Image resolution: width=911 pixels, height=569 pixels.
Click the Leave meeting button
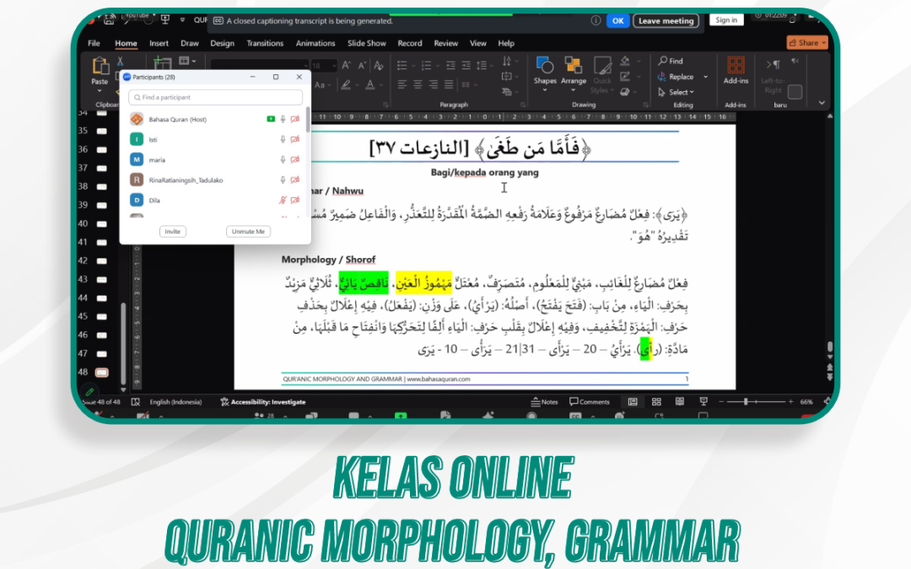(x=666, y=20)
